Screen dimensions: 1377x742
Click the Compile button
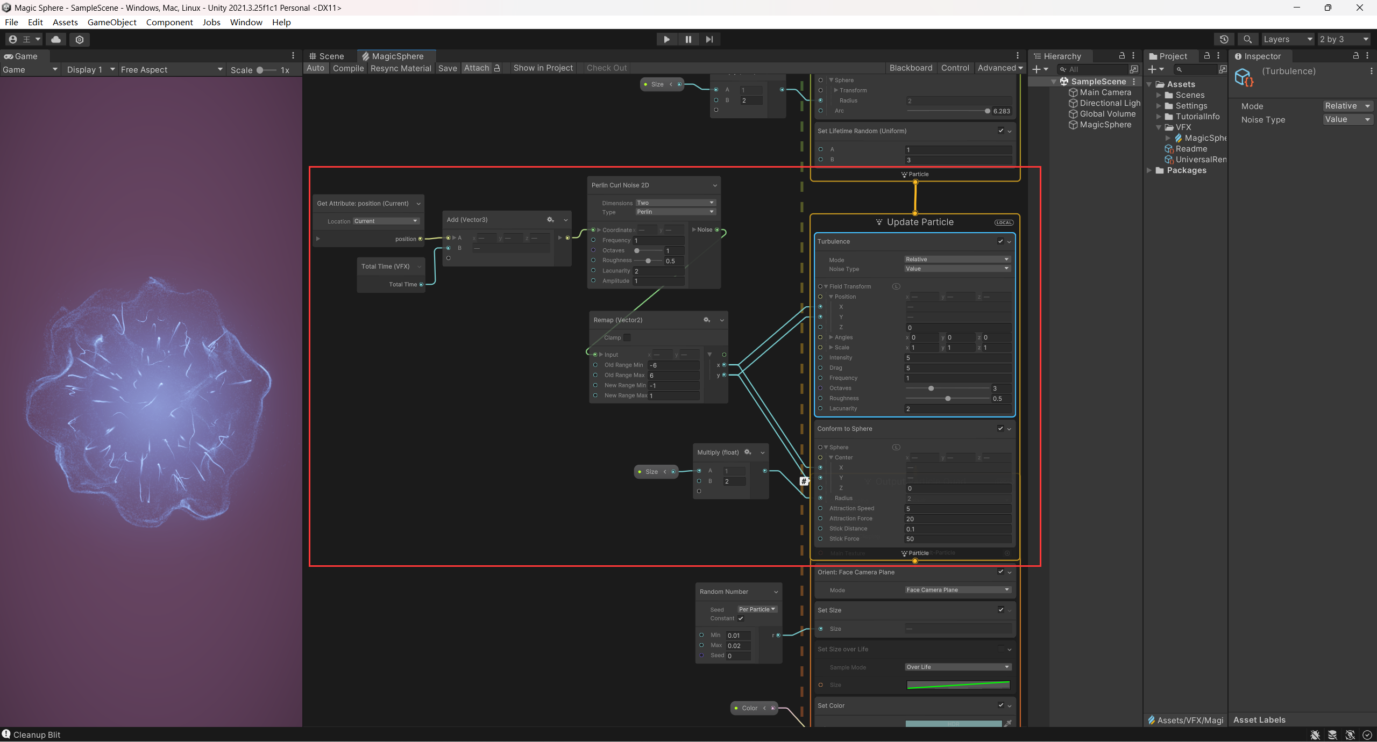pos(348,68)
